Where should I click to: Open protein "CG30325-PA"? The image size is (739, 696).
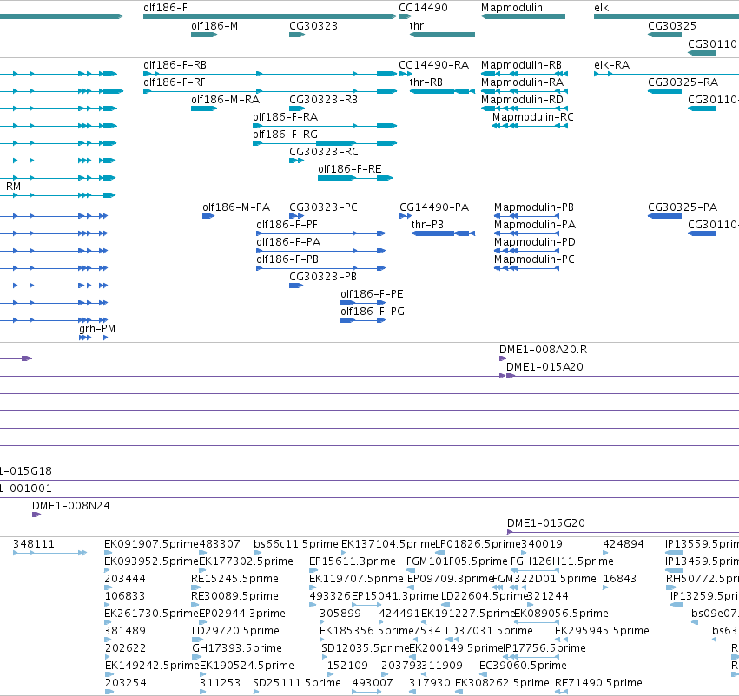[x=683, y=207]
